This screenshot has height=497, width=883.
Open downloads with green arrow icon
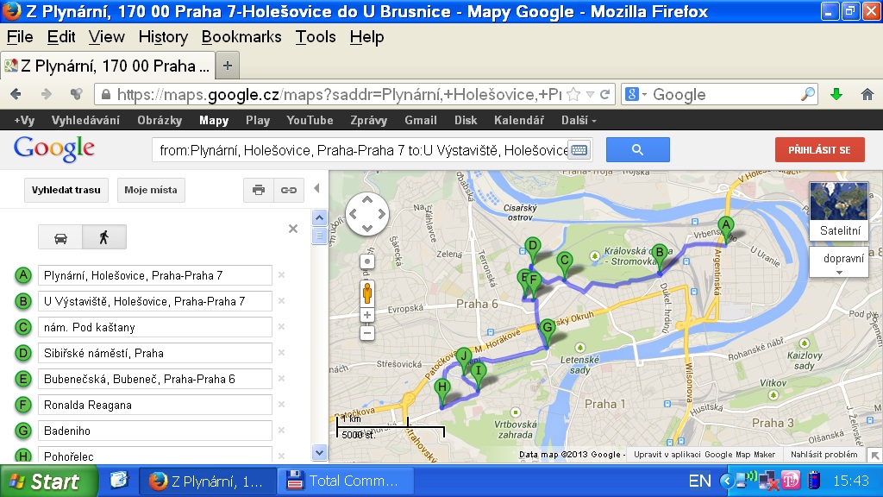tap(836, 94)
